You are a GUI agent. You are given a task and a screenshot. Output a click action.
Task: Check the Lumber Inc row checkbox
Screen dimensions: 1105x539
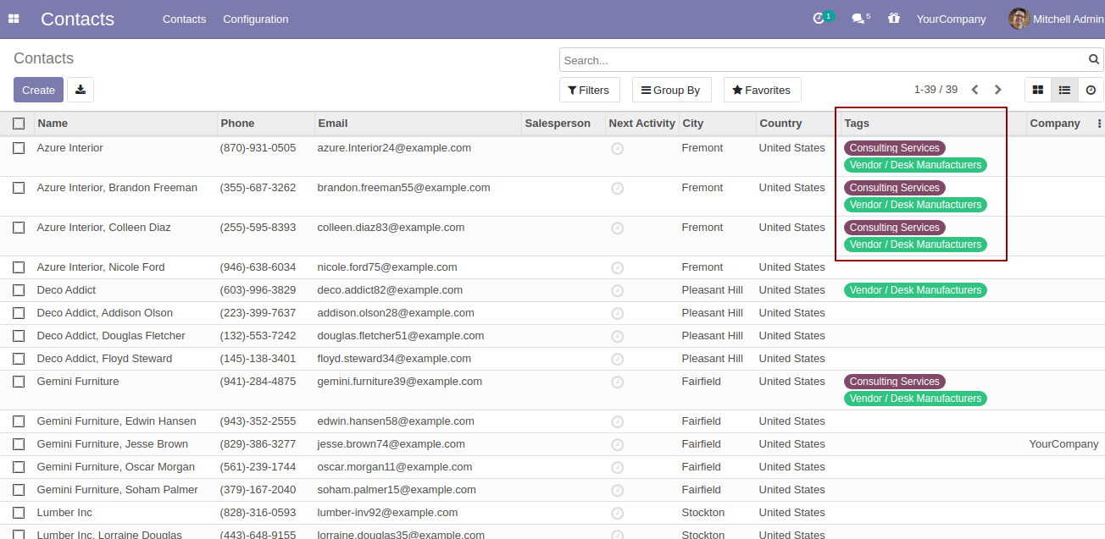click(19, 513)
